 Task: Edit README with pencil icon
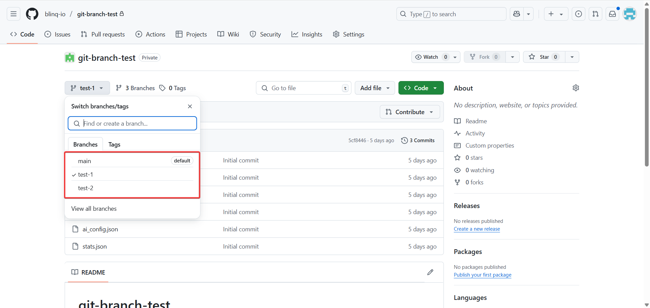pos(430,272)
